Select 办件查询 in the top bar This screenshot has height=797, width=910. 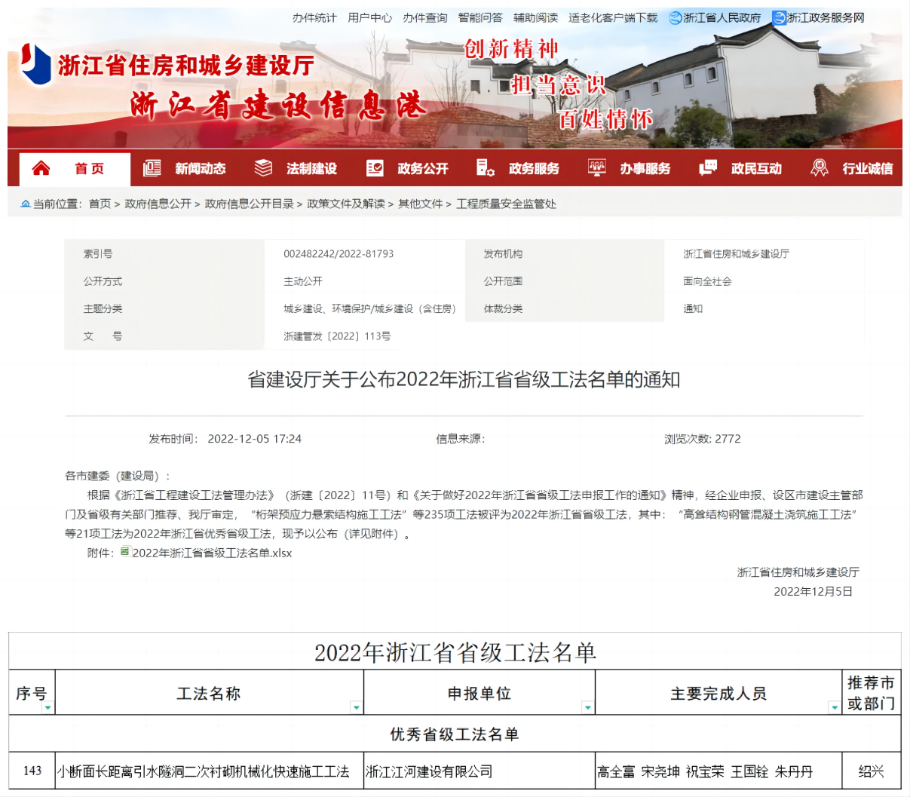coord(424,17)
